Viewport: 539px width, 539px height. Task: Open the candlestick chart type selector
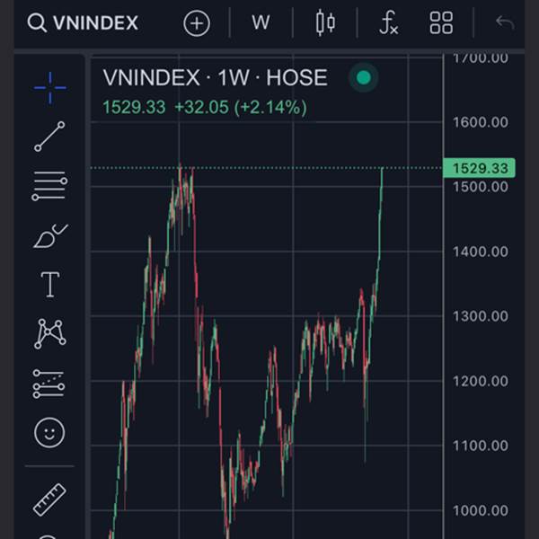(325, 23)
